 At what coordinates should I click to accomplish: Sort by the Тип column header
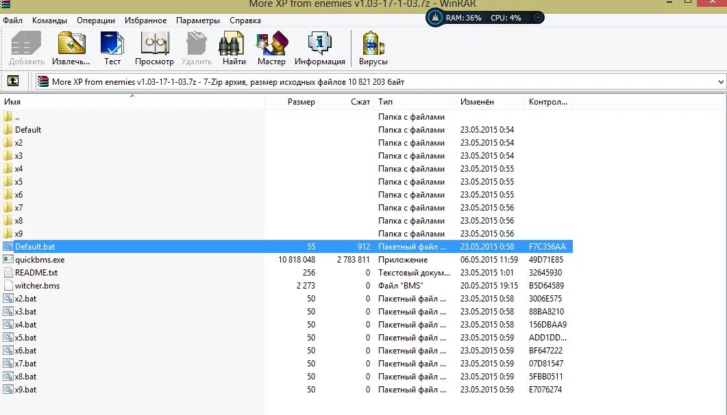415,102
